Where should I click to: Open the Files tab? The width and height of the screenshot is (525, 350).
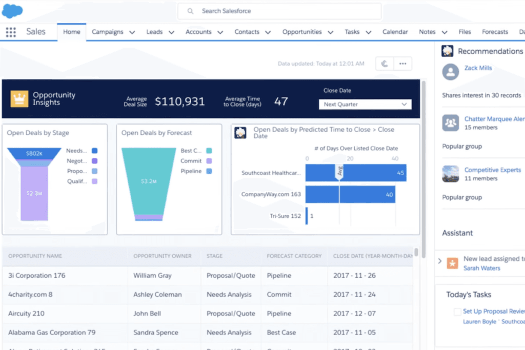[465, 32]
